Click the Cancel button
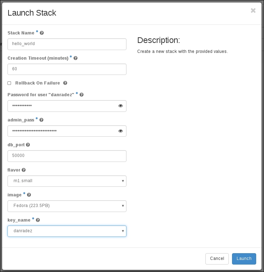 pyautogui.click(x=217, y=259)
